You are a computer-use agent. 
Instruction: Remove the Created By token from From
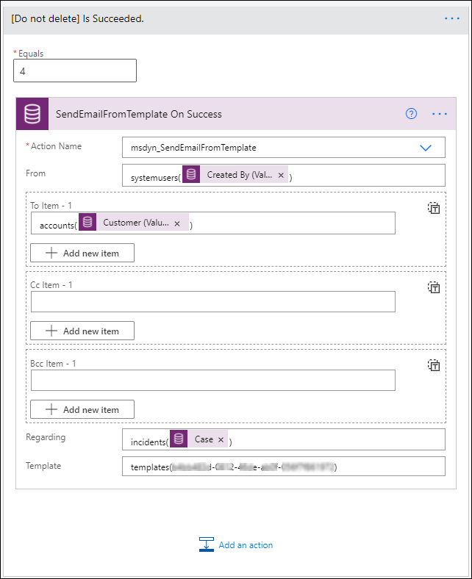tap(281, 176)
